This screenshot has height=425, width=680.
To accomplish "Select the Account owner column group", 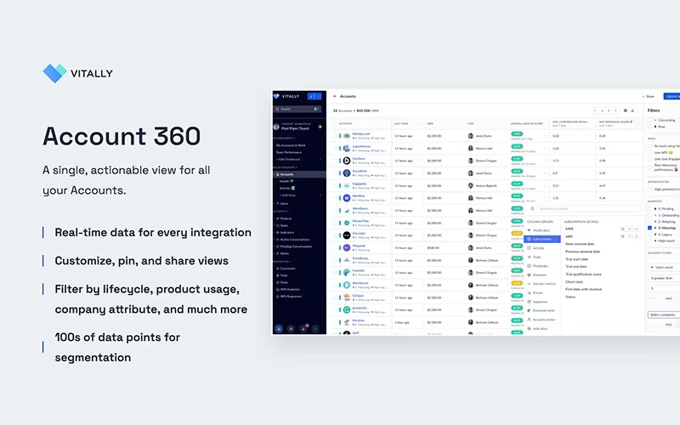I will (541, 320).
